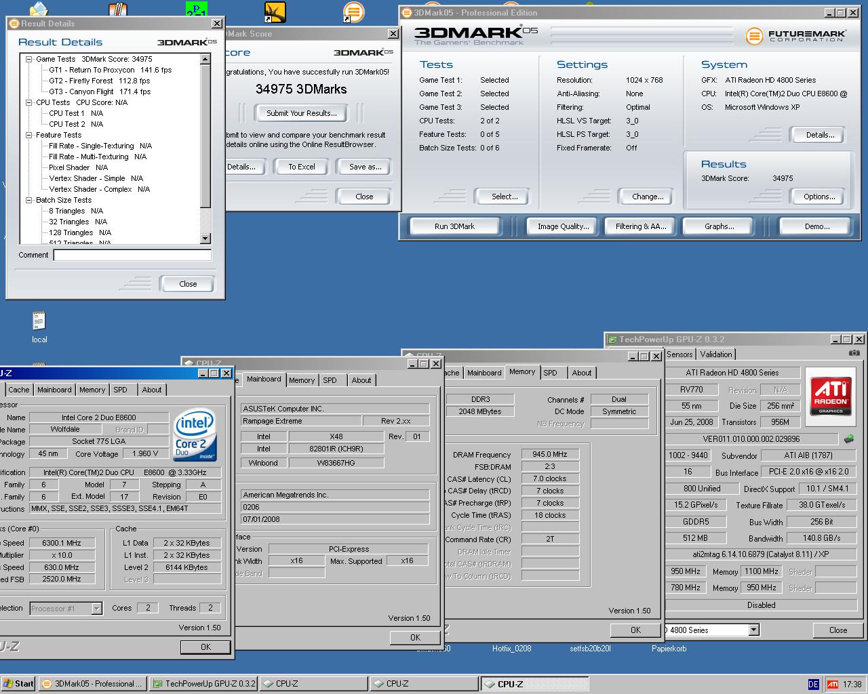The height and width of the screenshot is (694, 868).
Task: Collapse the Batch Size Tests tree node
Action: click(29, 200)
